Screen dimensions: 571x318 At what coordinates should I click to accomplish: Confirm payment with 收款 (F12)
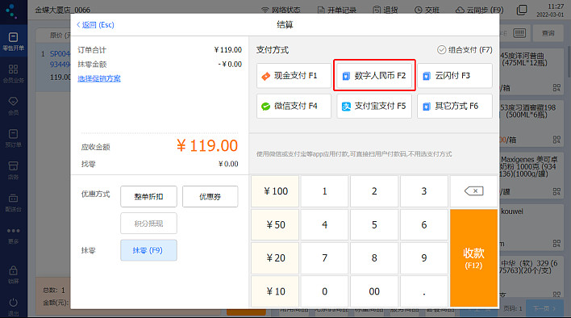(x=473, y=258)
